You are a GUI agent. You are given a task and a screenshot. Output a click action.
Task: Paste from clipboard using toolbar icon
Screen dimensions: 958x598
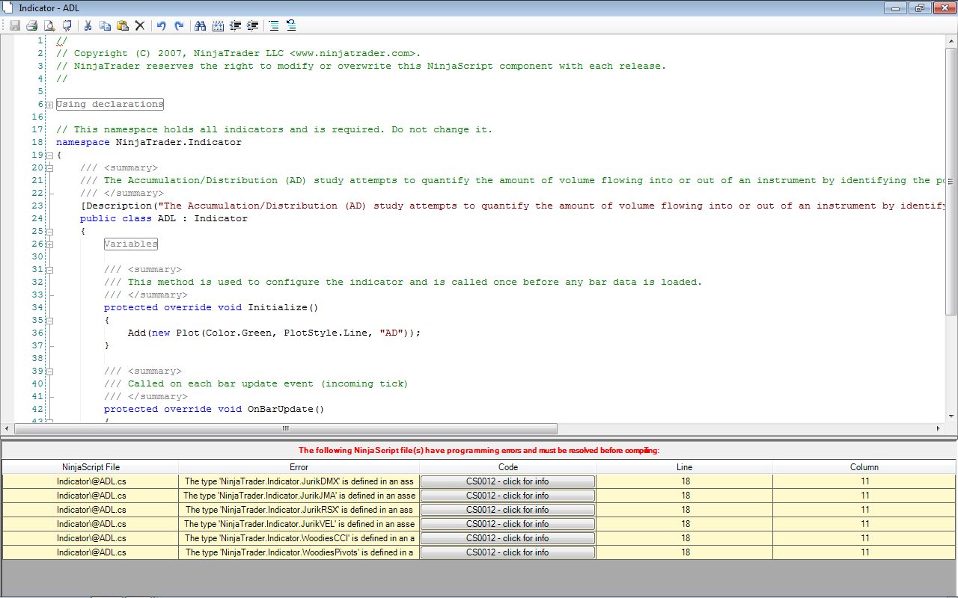[x=122, y=25]
